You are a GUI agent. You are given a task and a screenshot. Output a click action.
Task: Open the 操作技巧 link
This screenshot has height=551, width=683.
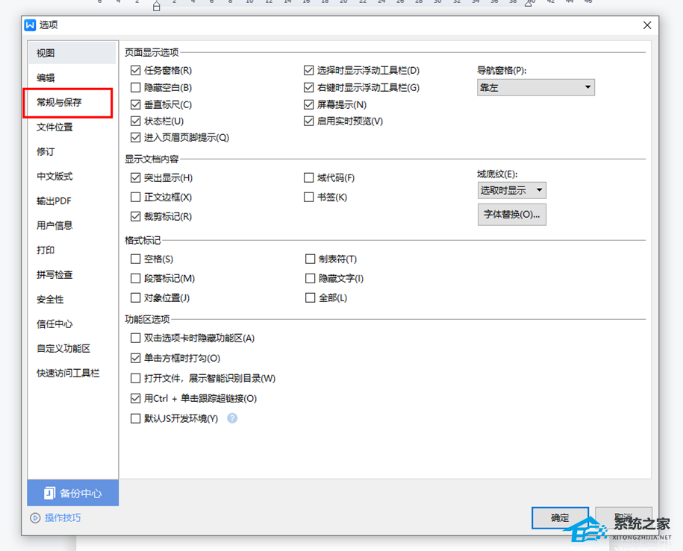click(x=63, y=518)
